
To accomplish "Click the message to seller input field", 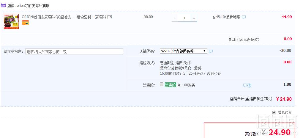I will click(74, 51).
